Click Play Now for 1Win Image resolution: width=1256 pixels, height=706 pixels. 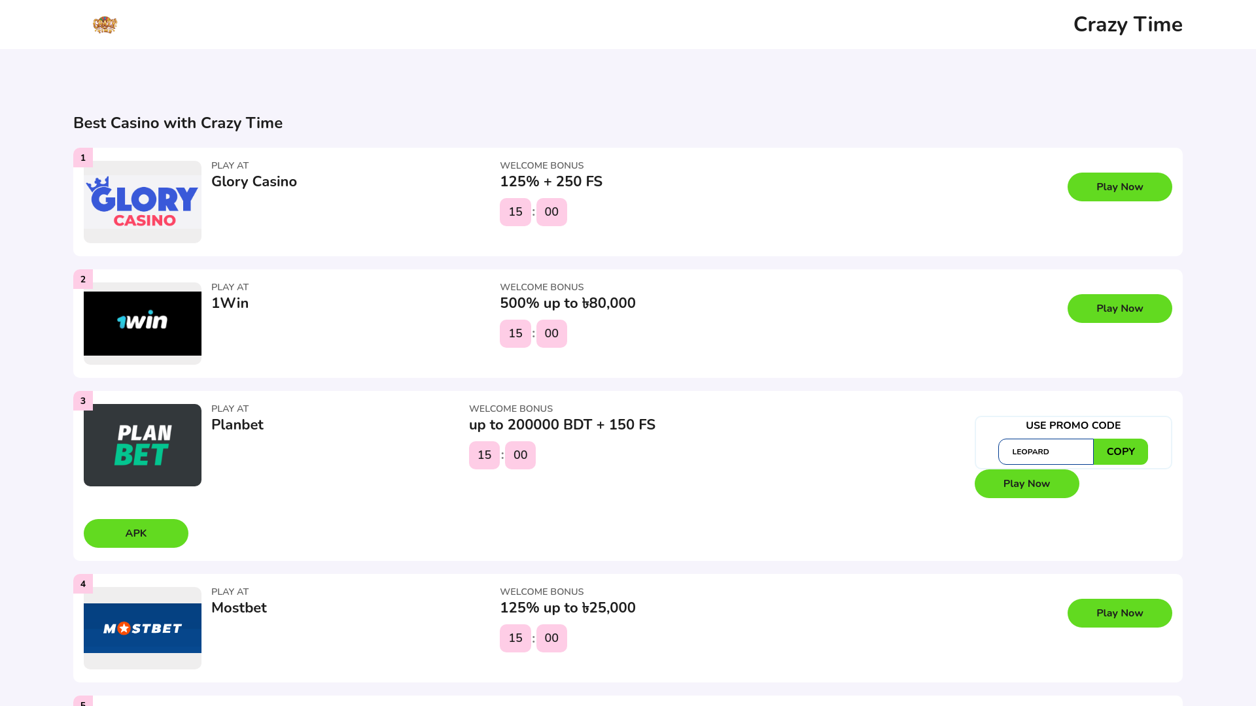pyautogui.click(x=1119, y=309)
